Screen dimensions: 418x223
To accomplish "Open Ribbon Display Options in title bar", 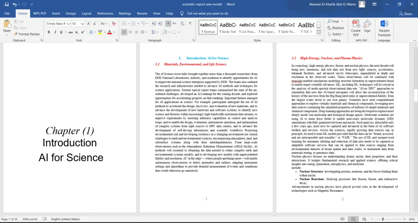I will [374, 4].
